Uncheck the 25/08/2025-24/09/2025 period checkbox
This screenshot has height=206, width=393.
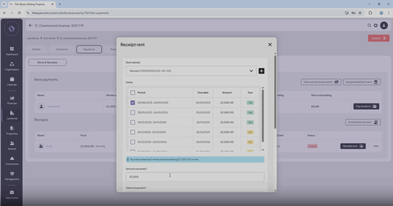point(133,103)
